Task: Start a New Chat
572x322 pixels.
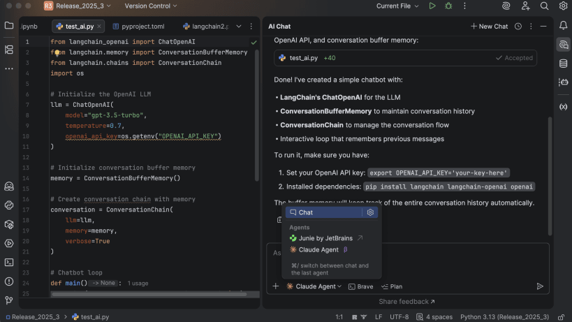Action: tap(489, 27)
